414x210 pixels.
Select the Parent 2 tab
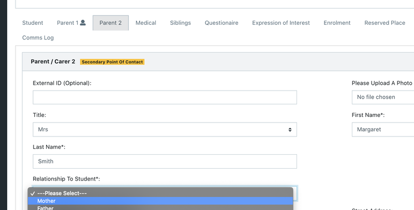(x=110, y=23)
